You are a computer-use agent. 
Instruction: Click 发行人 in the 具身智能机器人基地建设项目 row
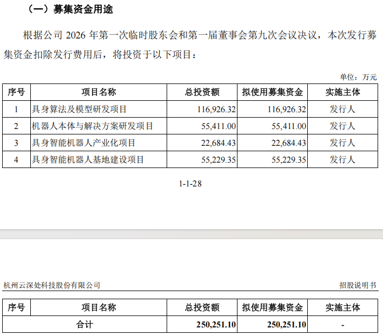[x=342, y=159]
